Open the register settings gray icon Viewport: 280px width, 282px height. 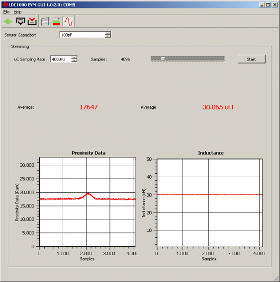[x=45, y=21]
